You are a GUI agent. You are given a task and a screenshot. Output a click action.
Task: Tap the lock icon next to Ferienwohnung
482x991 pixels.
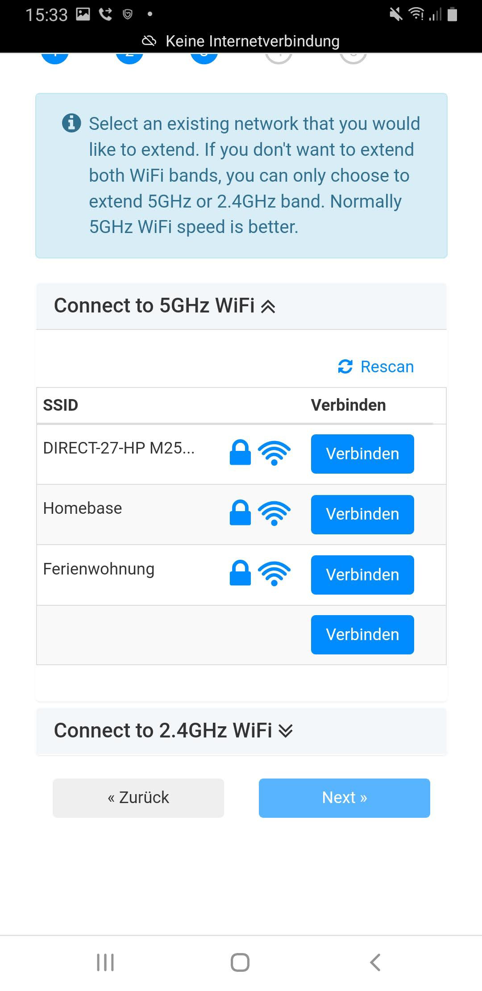[240, 573]
